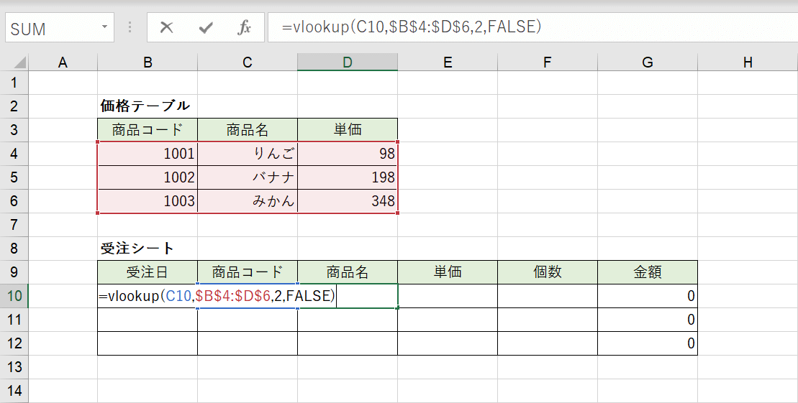Image resolution: width=798 pixels, height=403 pixels.
Task: Click the order sheet 商品名 header cell
Action: click(x=347, y=272)
